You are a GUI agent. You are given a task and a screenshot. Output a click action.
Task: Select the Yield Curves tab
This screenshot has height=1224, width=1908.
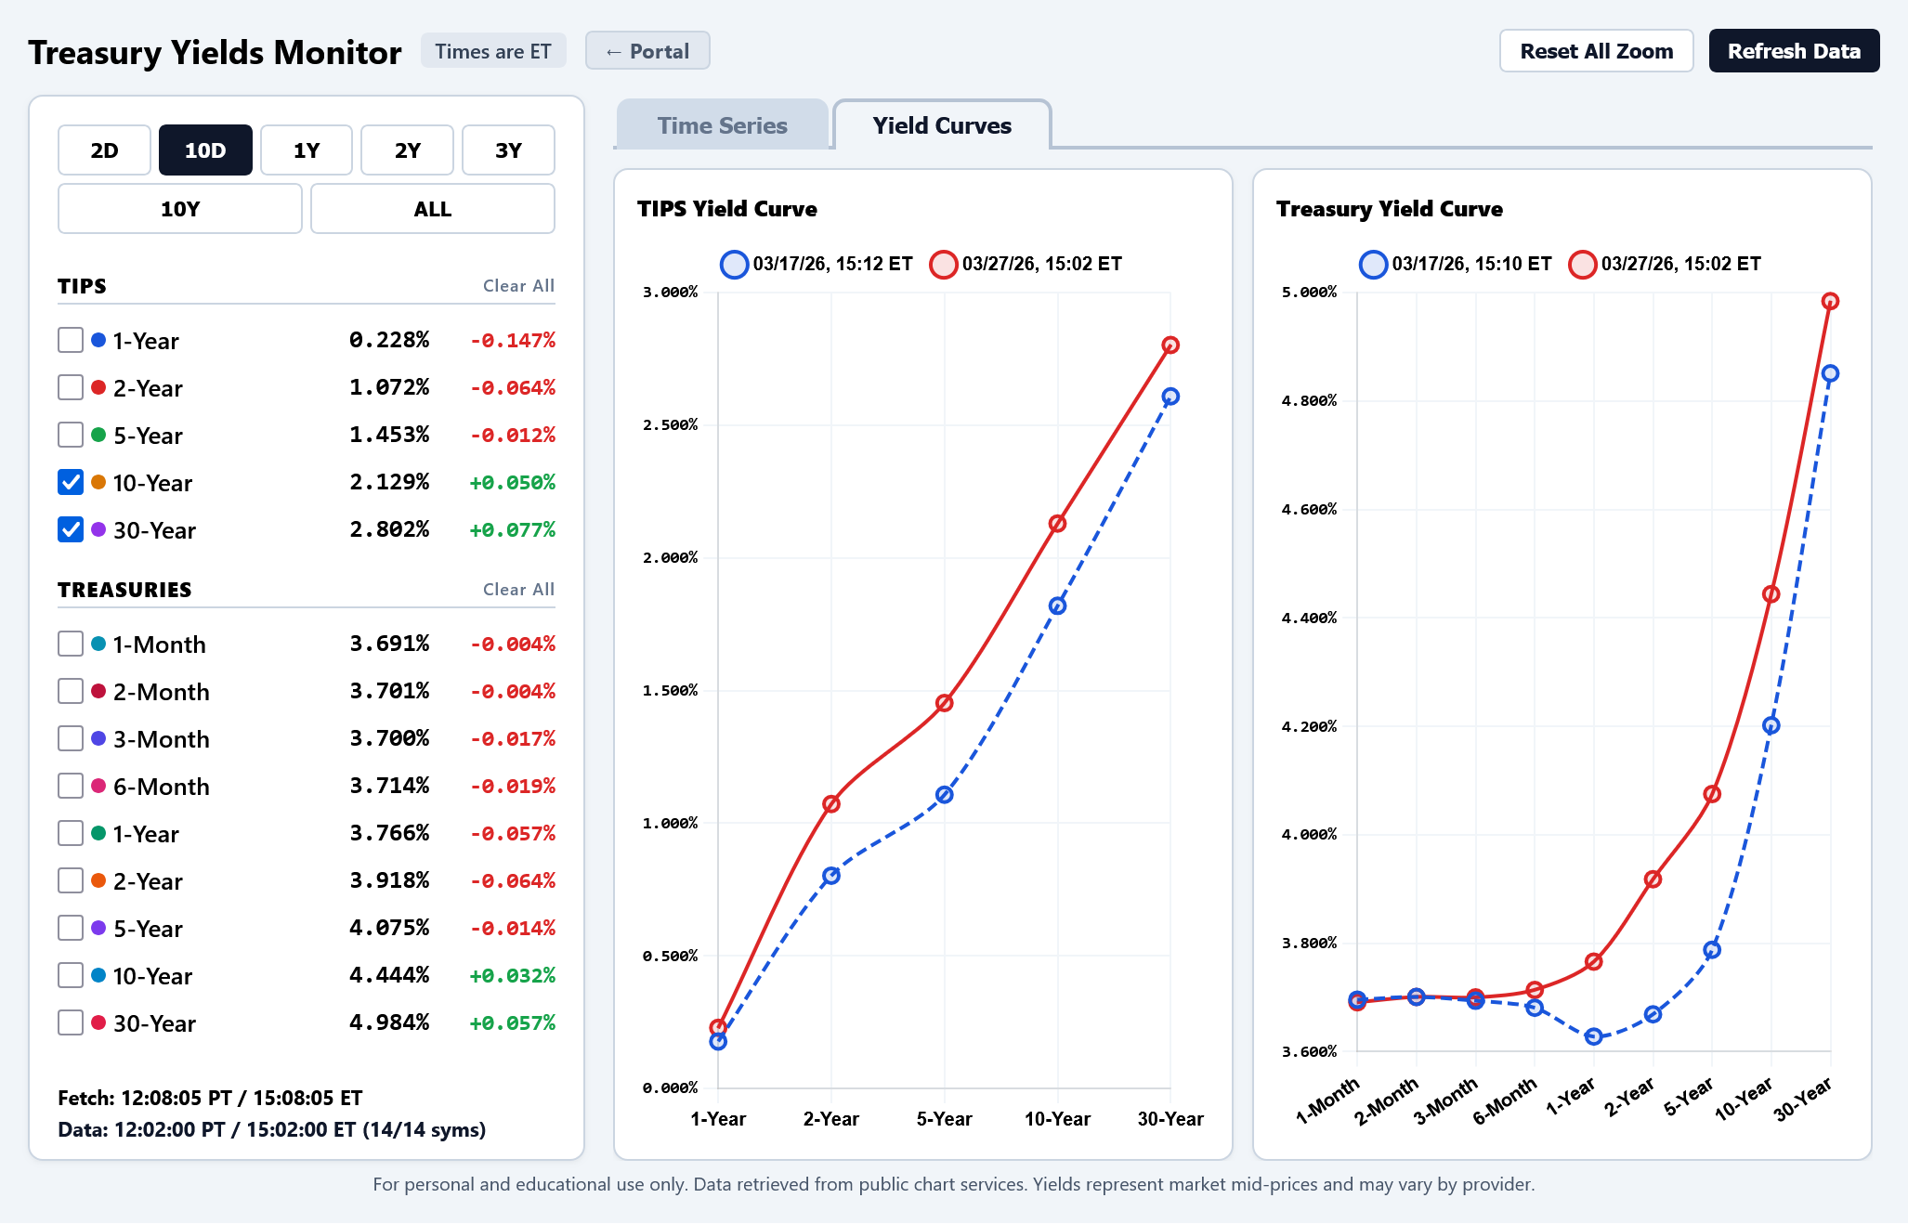click(941, 125)
